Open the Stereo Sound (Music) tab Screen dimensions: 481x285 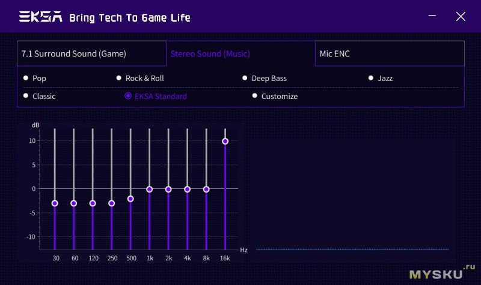coord(240,53)
